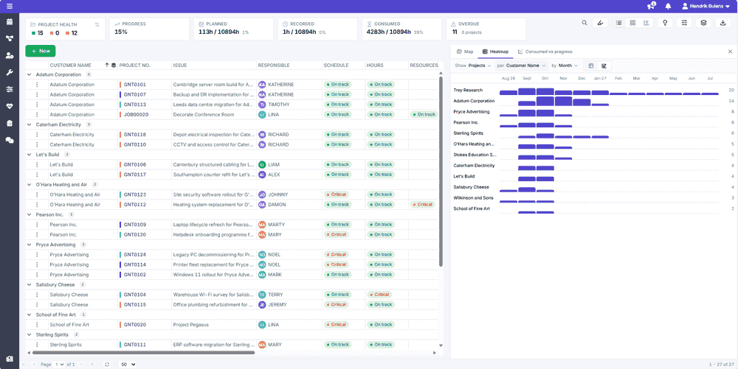Collapse the Caterham Electricity group
The image size is (738, 369).
coord(30,124)
